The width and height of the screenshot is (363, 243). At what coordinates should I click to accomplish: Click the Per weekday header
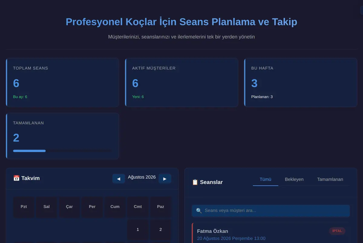pos(92,207)
